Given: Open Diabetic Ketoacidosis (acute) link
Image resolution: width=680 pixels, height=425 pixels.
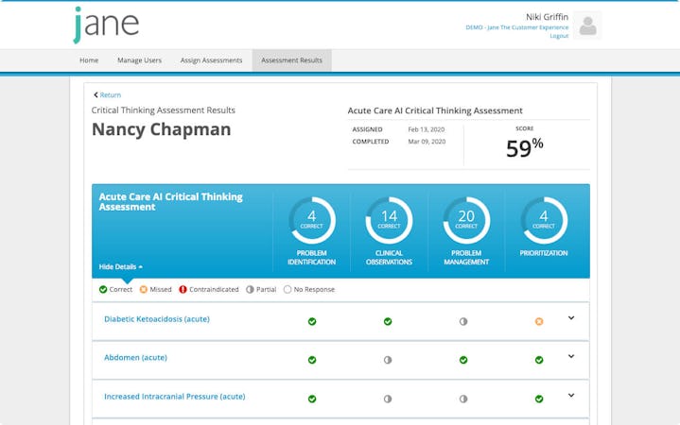Looking at the screenshot, I should pyautogui.click(x=157, y=319).
